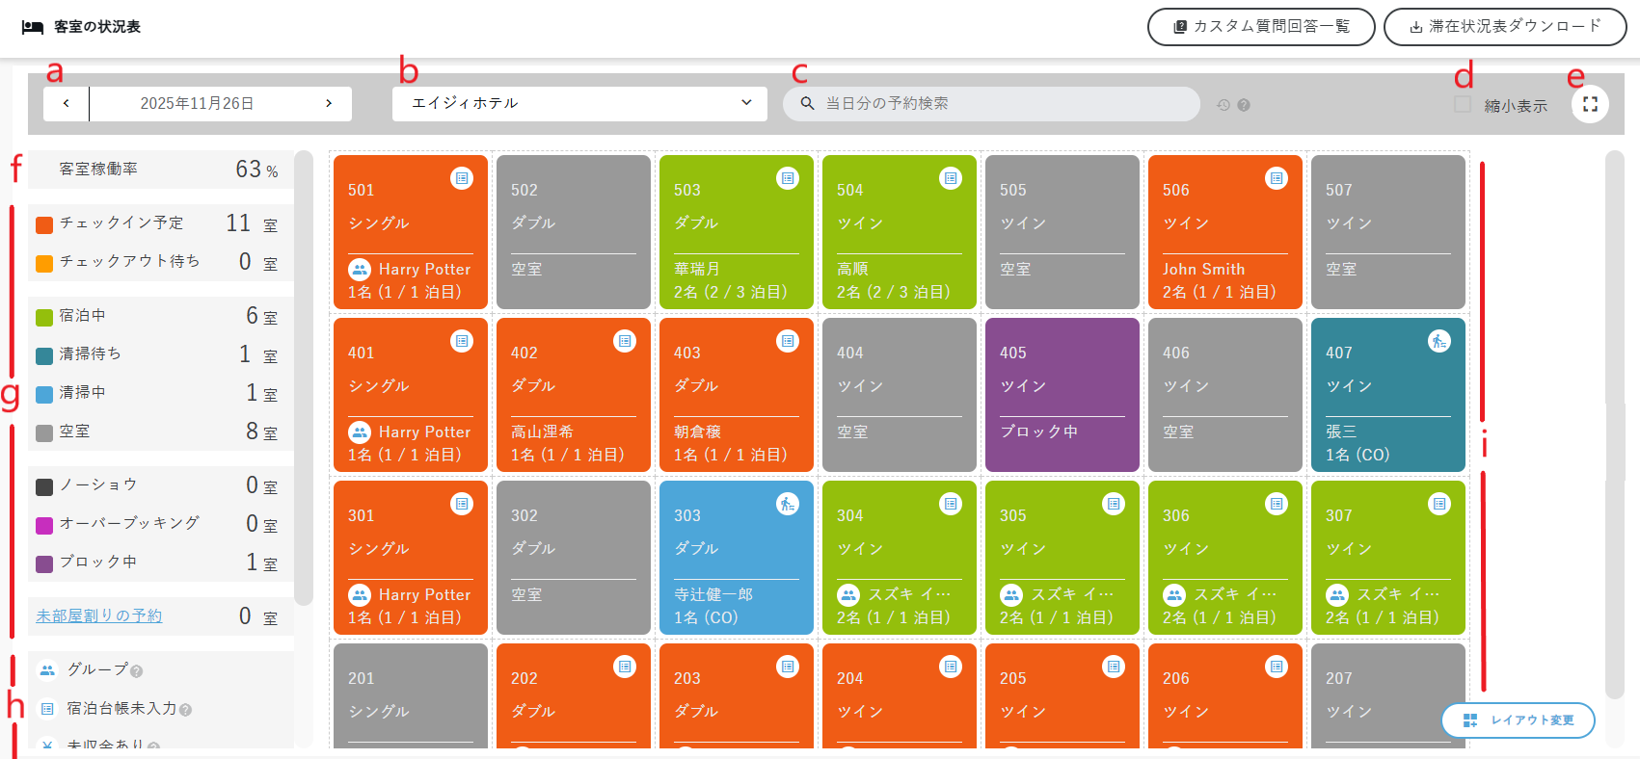
Task: Click the 滞在状況表ダウンロード button
Action: 1504,27
